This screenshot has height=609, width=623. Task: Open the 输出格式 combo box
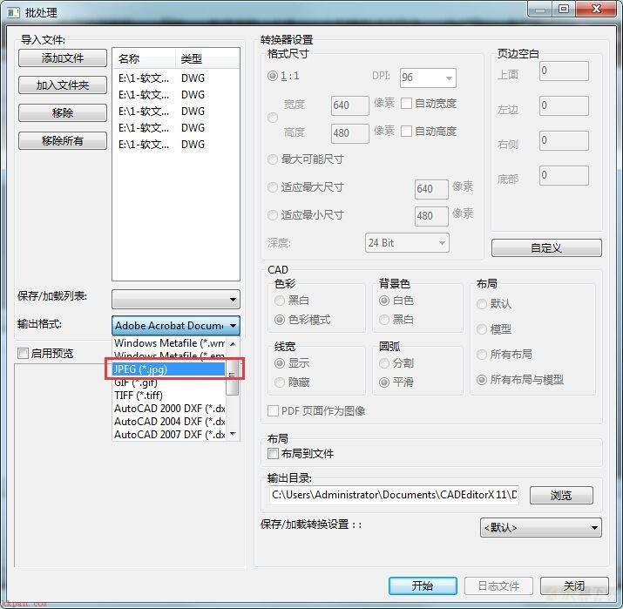point(176,325)
